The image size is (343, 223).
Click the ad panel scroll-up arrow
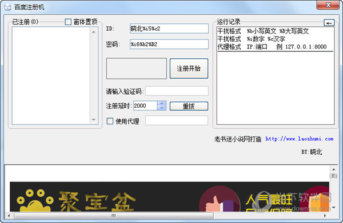[334, 169]
